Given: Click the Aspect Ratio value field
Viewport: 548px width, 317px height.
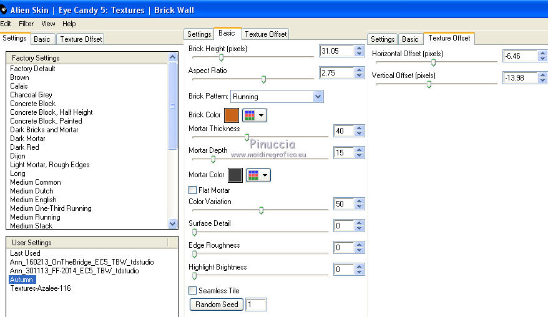Looking at the screenshot, I should pos(337,72).
